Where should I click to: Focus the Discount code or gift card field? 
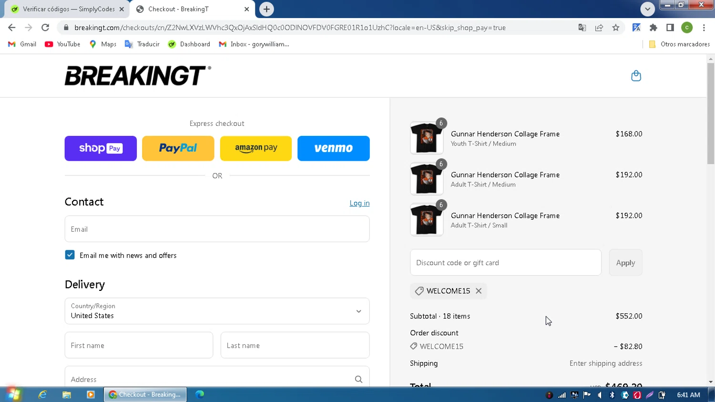tap(506, 262)
